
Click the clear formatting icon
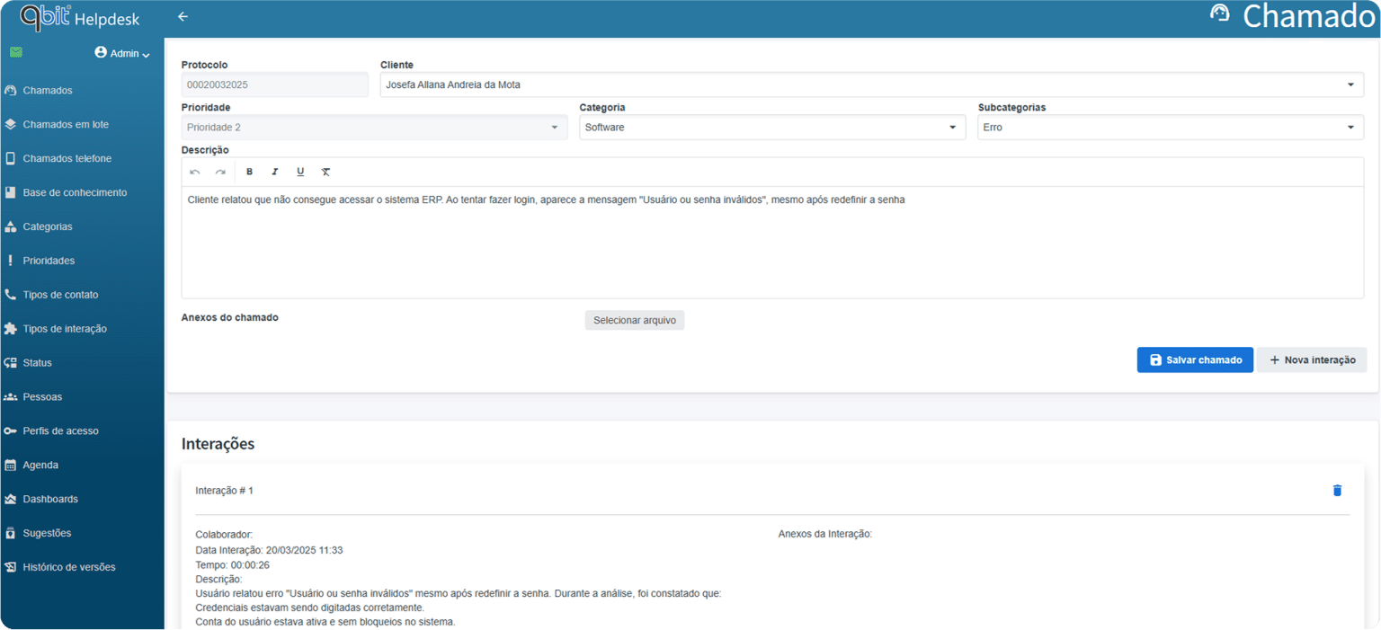tap(325, 172)
